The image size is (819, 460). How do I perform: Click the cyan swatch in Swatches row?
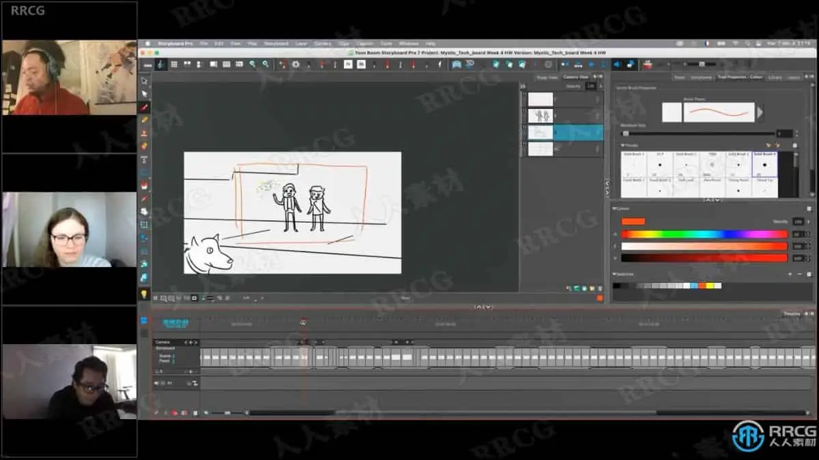(x=694, y=286)
